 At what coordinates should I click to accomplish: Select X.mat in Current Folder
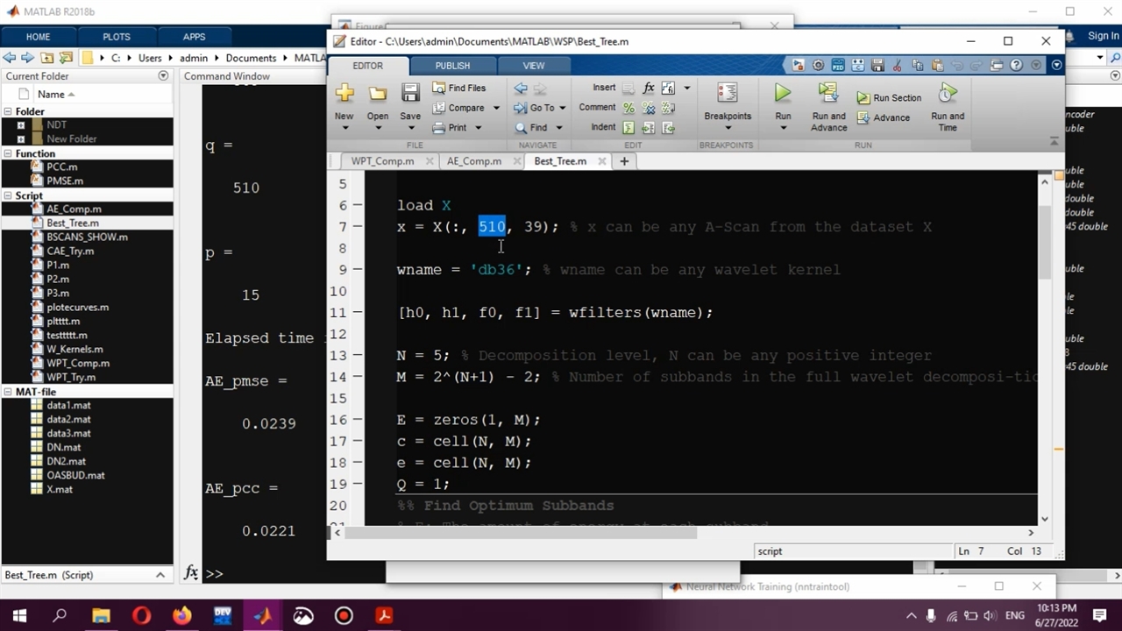tap(60, 489)
